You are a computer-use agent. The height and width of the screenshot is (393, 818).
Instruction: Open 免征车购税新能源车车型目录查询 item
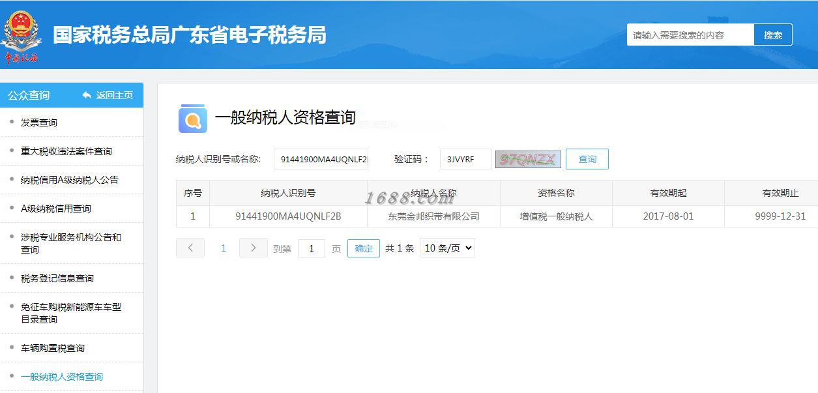coord(71,313)
